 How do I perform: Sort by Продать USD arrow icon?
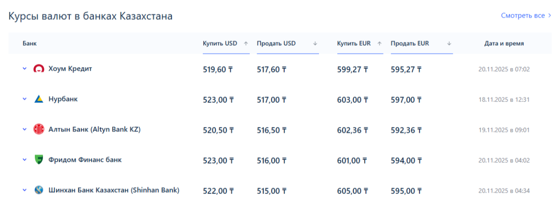click(315, 44)
